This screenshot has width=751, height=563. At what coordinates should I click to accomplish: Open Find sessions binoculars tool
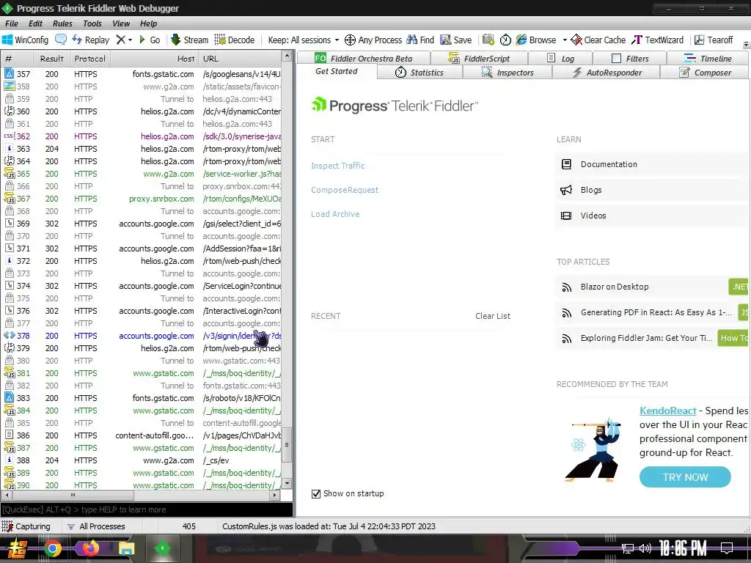pyautogui.click(x=420, y=40)
